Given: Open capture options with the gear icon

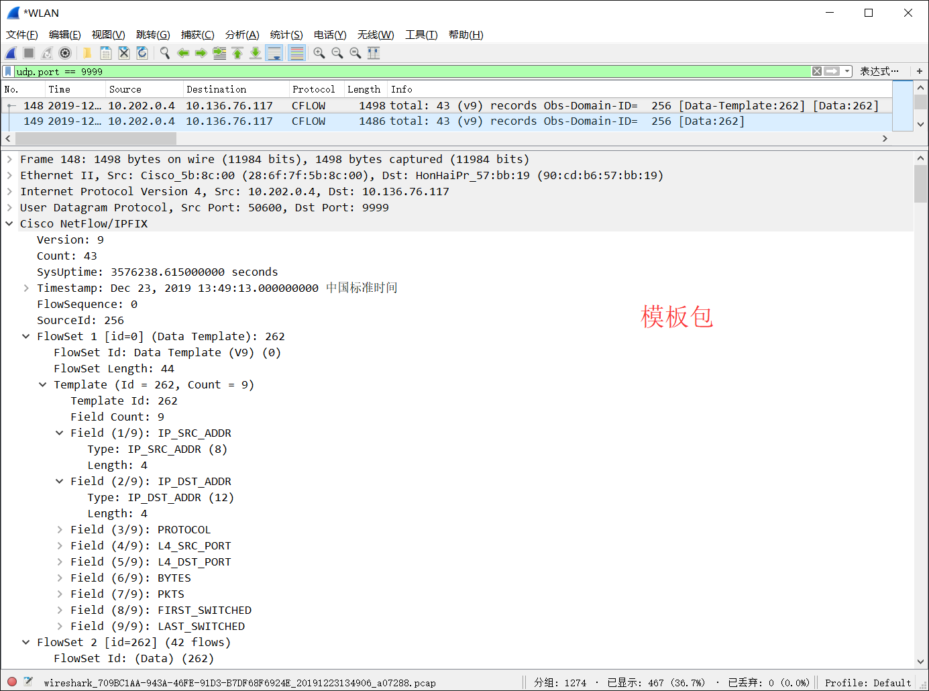Looking at the screenshot, I should point(64,53).
